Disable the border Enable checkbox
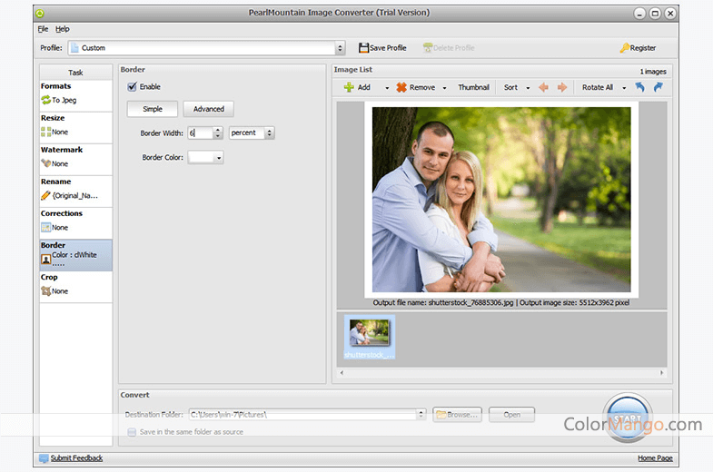Screen dimensions: 713x472 click(x=133, y=87)
